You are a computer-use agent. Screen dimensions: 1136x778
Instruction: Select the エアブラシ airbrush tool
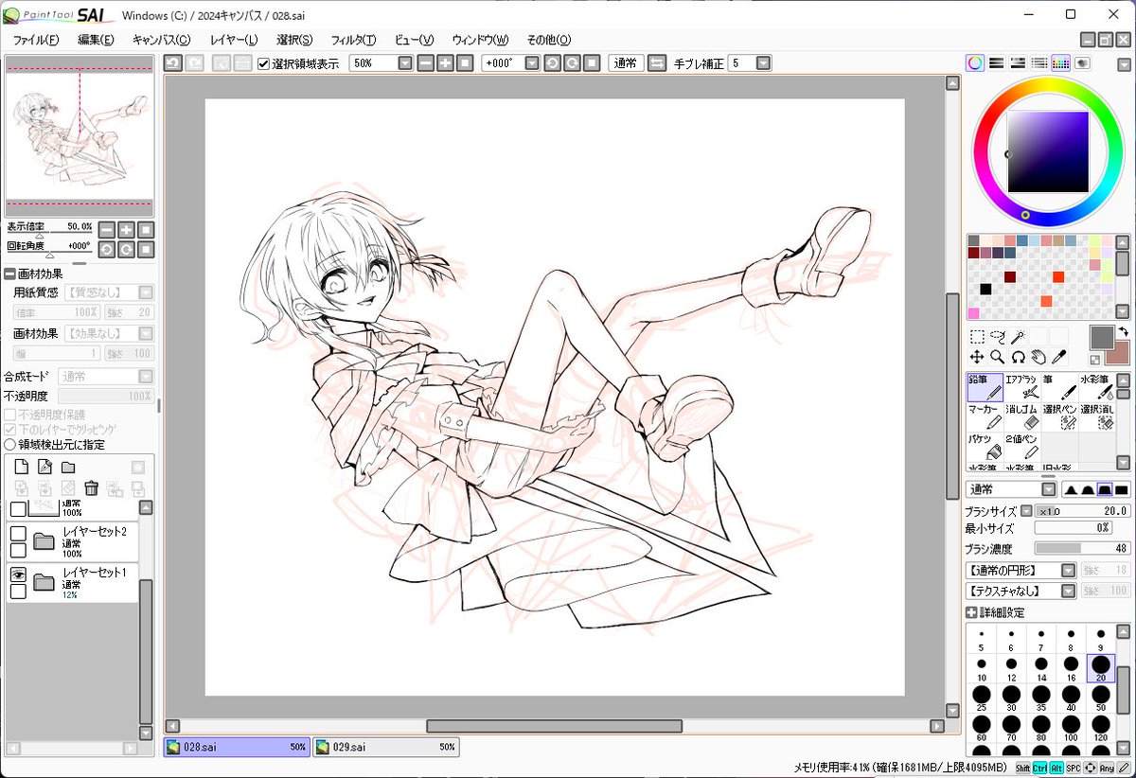(x=1022, y=386)
